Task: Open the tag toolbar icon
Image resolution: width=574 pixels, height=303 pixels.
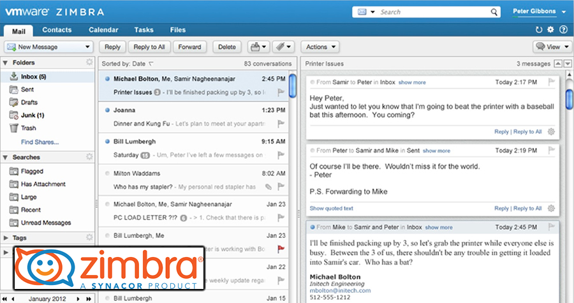Action: [x=283, y=47]
